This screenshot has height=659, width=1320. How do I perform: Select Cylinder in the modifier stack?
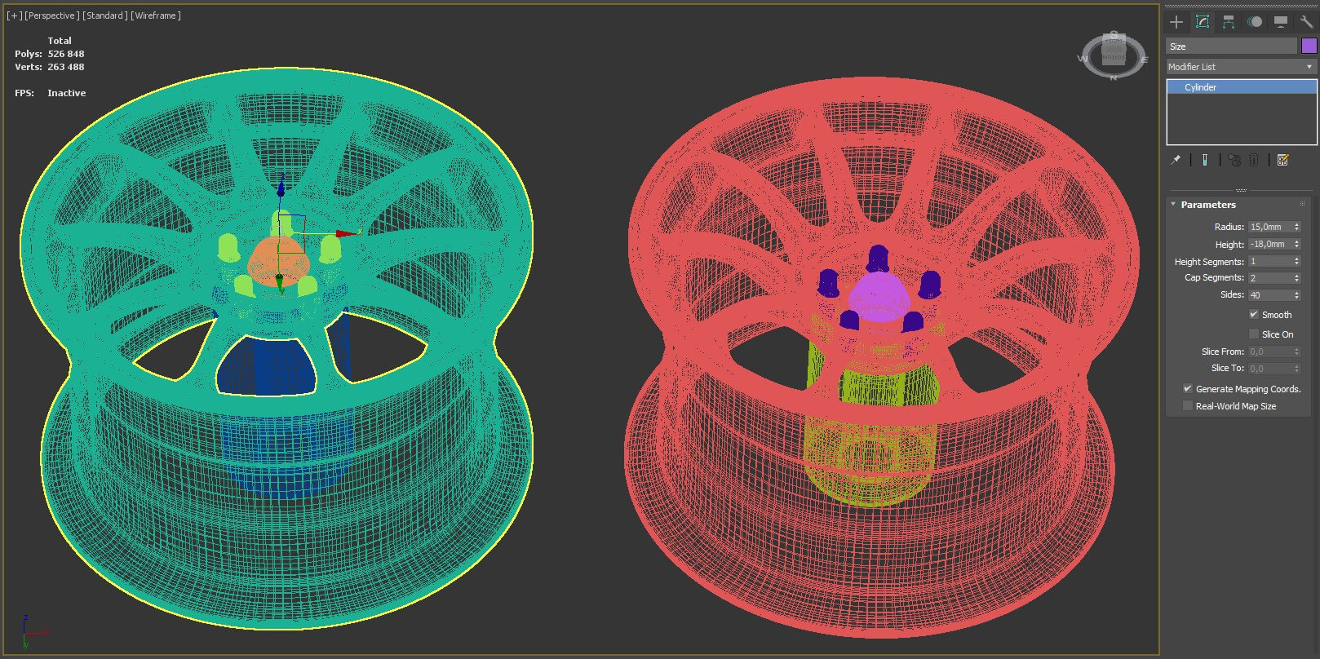(1241, 87)
